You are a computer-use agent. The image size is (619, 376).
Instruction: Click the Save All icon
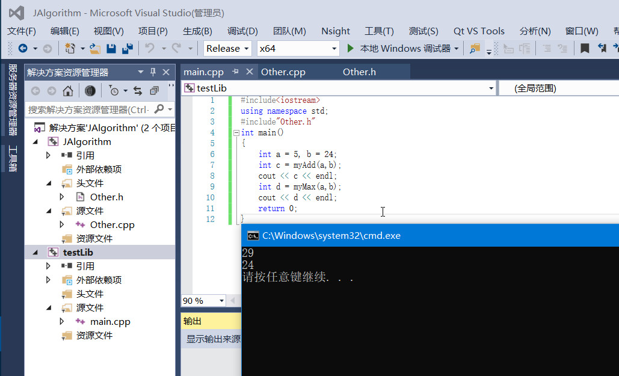(x=128, y=49)
